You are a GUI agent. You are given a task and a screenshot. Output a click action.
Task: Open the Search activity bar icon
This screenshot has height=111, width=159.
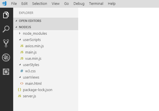pos(6,29)
